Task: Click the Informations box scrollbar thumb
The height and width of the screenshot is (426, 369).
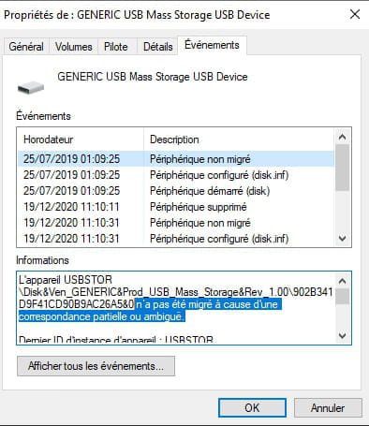Action: tap(343, 297)
